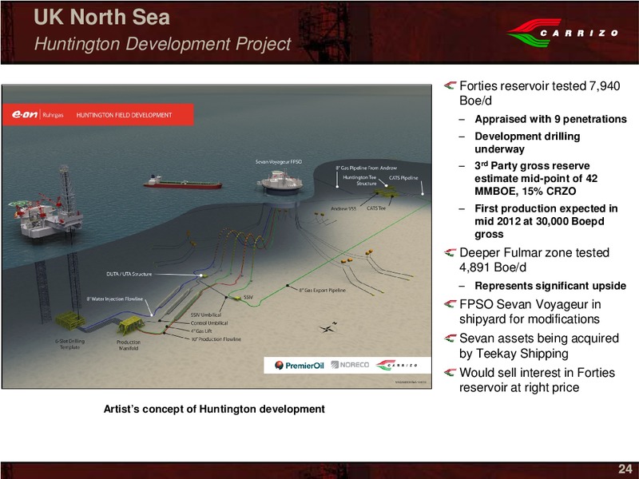Select the 'First production expected in mid 2012' sub-bullet
Screen dimensions: 639x479
point(546,221)
